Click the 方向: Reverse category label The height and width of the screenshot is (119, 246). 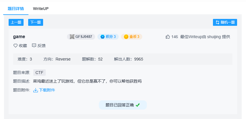point(57,59)
